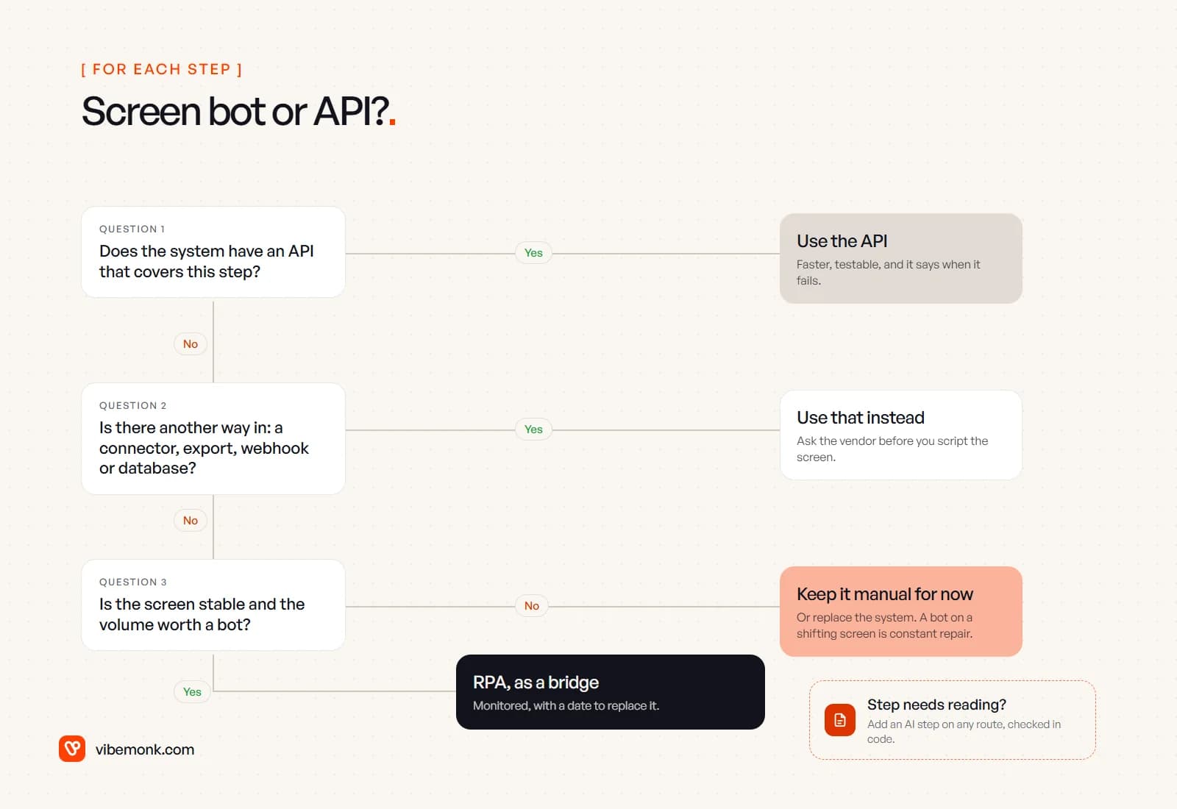Viewport: 1177px width, 809px height.
Task: Open the Use the API card
Action: pyautogui.click(x=901, y=259)
